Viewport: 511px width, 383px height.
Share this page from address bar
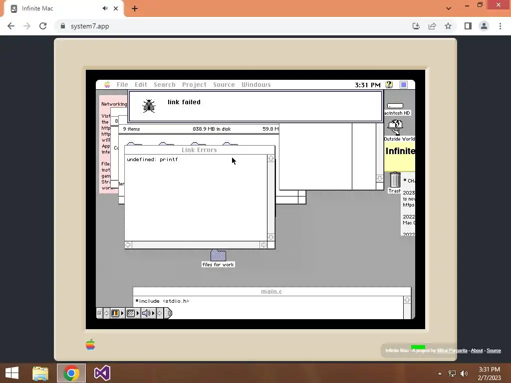[432, 26]
